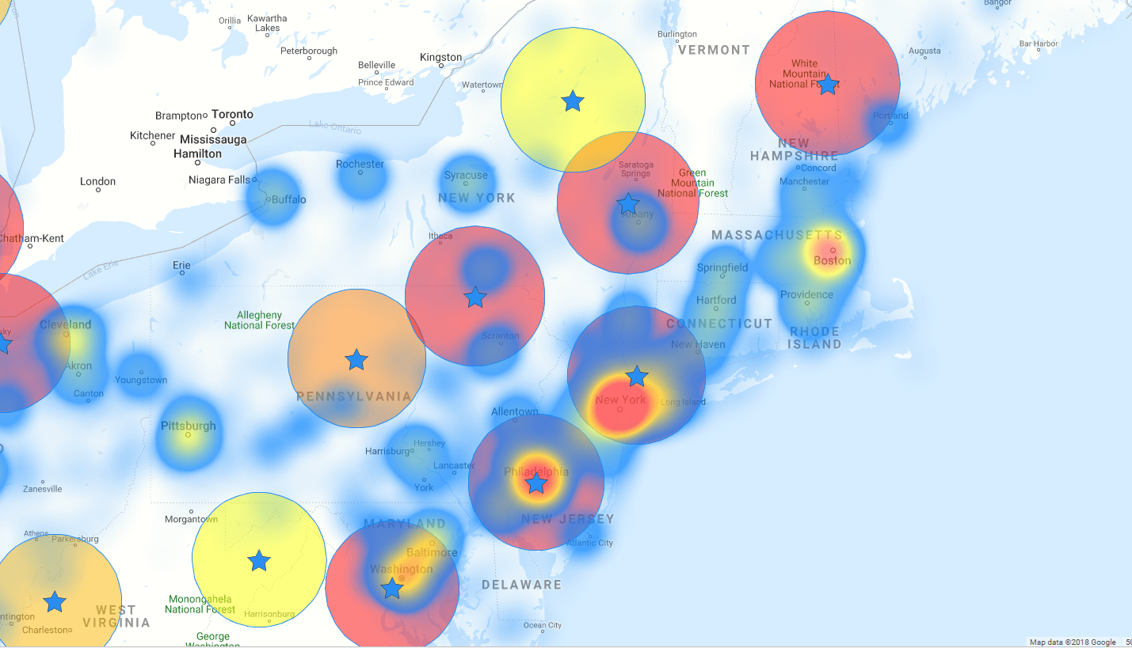Select the star marker in the orange West Virginia circle
This screenshot has height=648, width=1132.
click(55, 601)
